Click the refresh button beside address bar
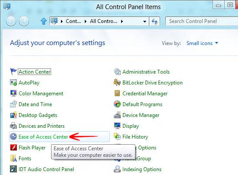 154,21
